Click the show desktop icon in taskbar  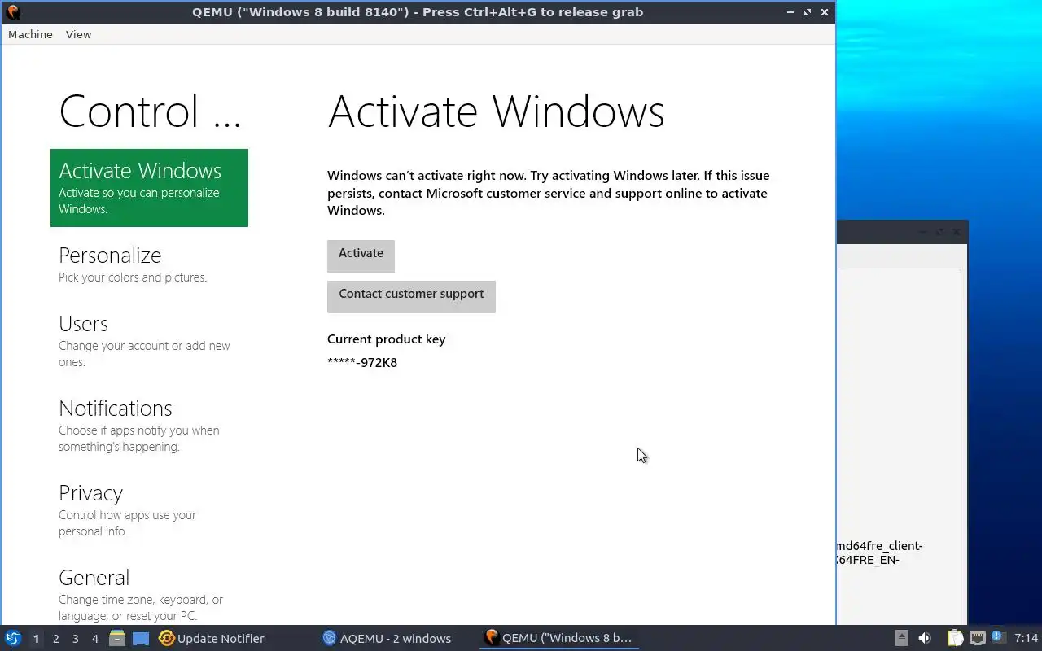[141, 639]
